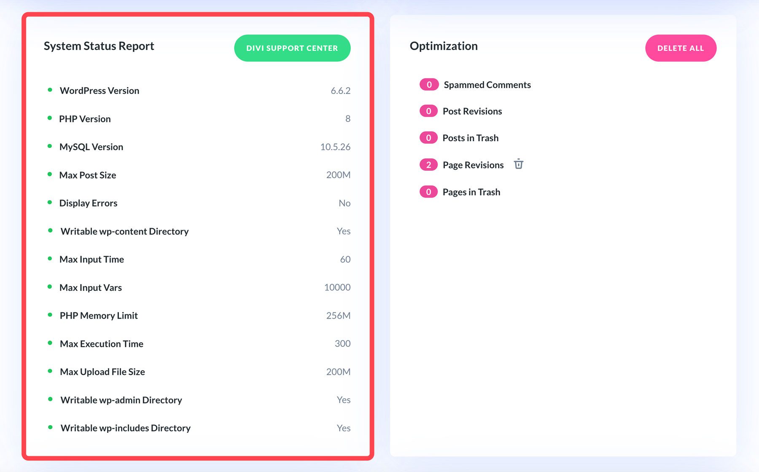Click the Post Revisions count badge
This screenshot has width=759, height=472.
[x=428, y=111]
